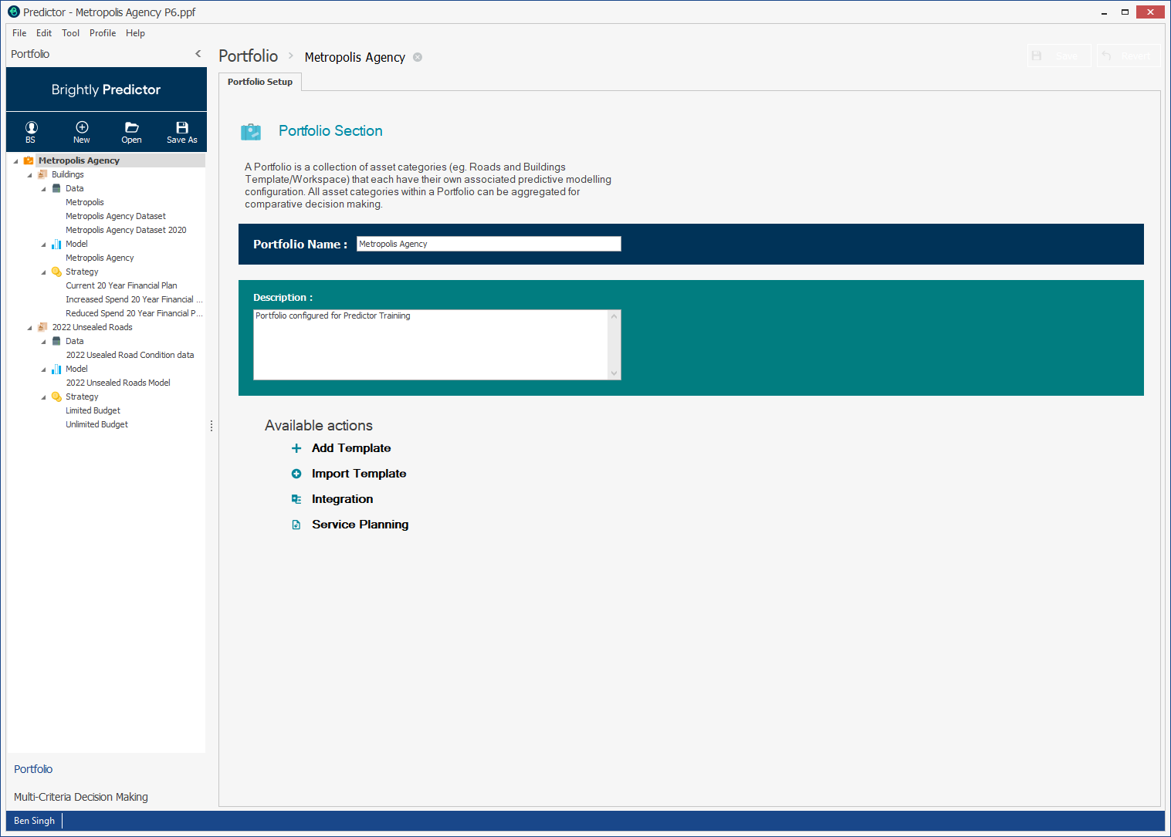This screenshot has width=1171, height=837.
Task: Click Model icon under 2022 Unsealed Roads
Action: point(56,369)
